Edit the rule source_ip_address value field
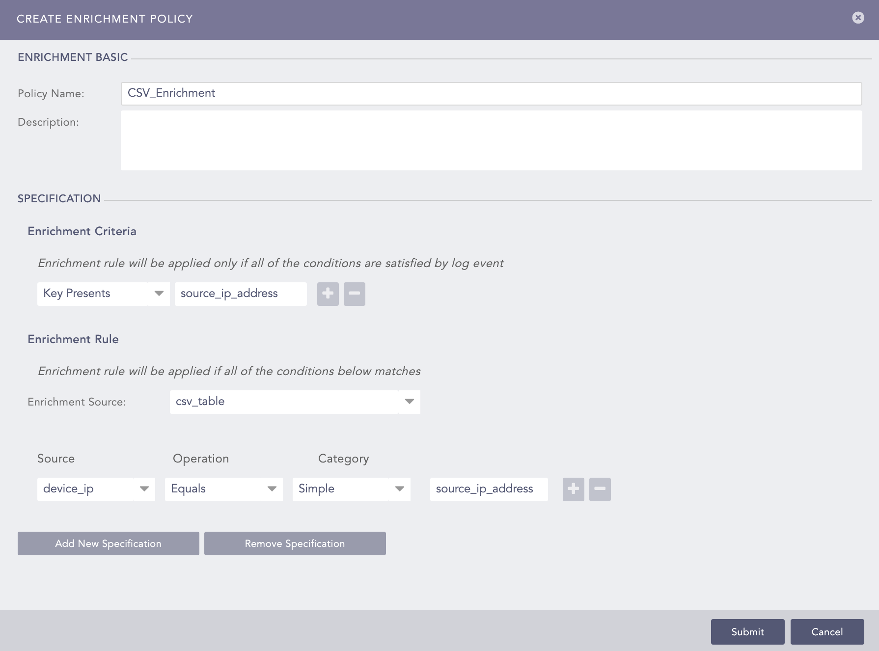Image resolution: width=879 pixels, height=651 pixels. click(x=489, y=489)
